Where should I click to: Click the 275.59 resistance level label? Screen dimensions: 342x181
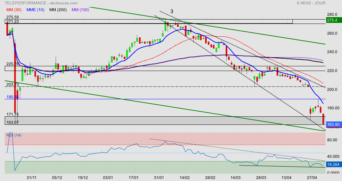click(12, 17)
